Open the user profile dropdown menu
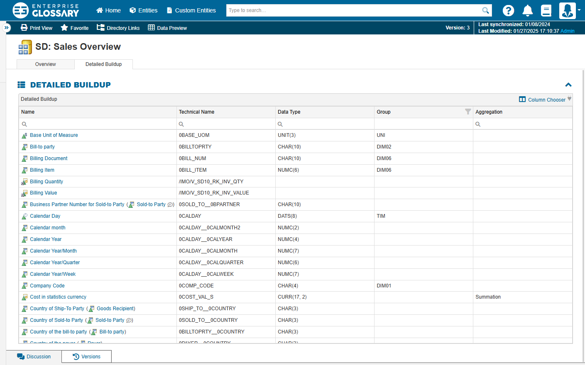 [x=570, y=10]
